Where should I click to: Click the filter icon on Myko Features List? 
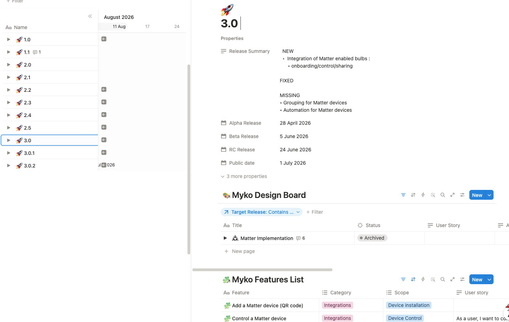pyautogui.click(x=403, y=280)
